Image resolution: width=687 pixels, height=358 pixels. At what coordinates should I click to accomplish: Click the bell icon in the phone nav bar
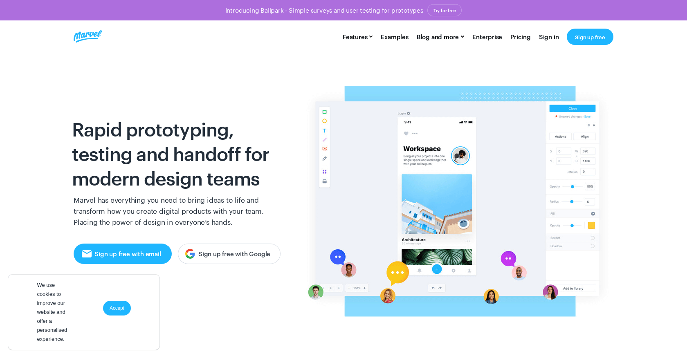pos(420,271)
